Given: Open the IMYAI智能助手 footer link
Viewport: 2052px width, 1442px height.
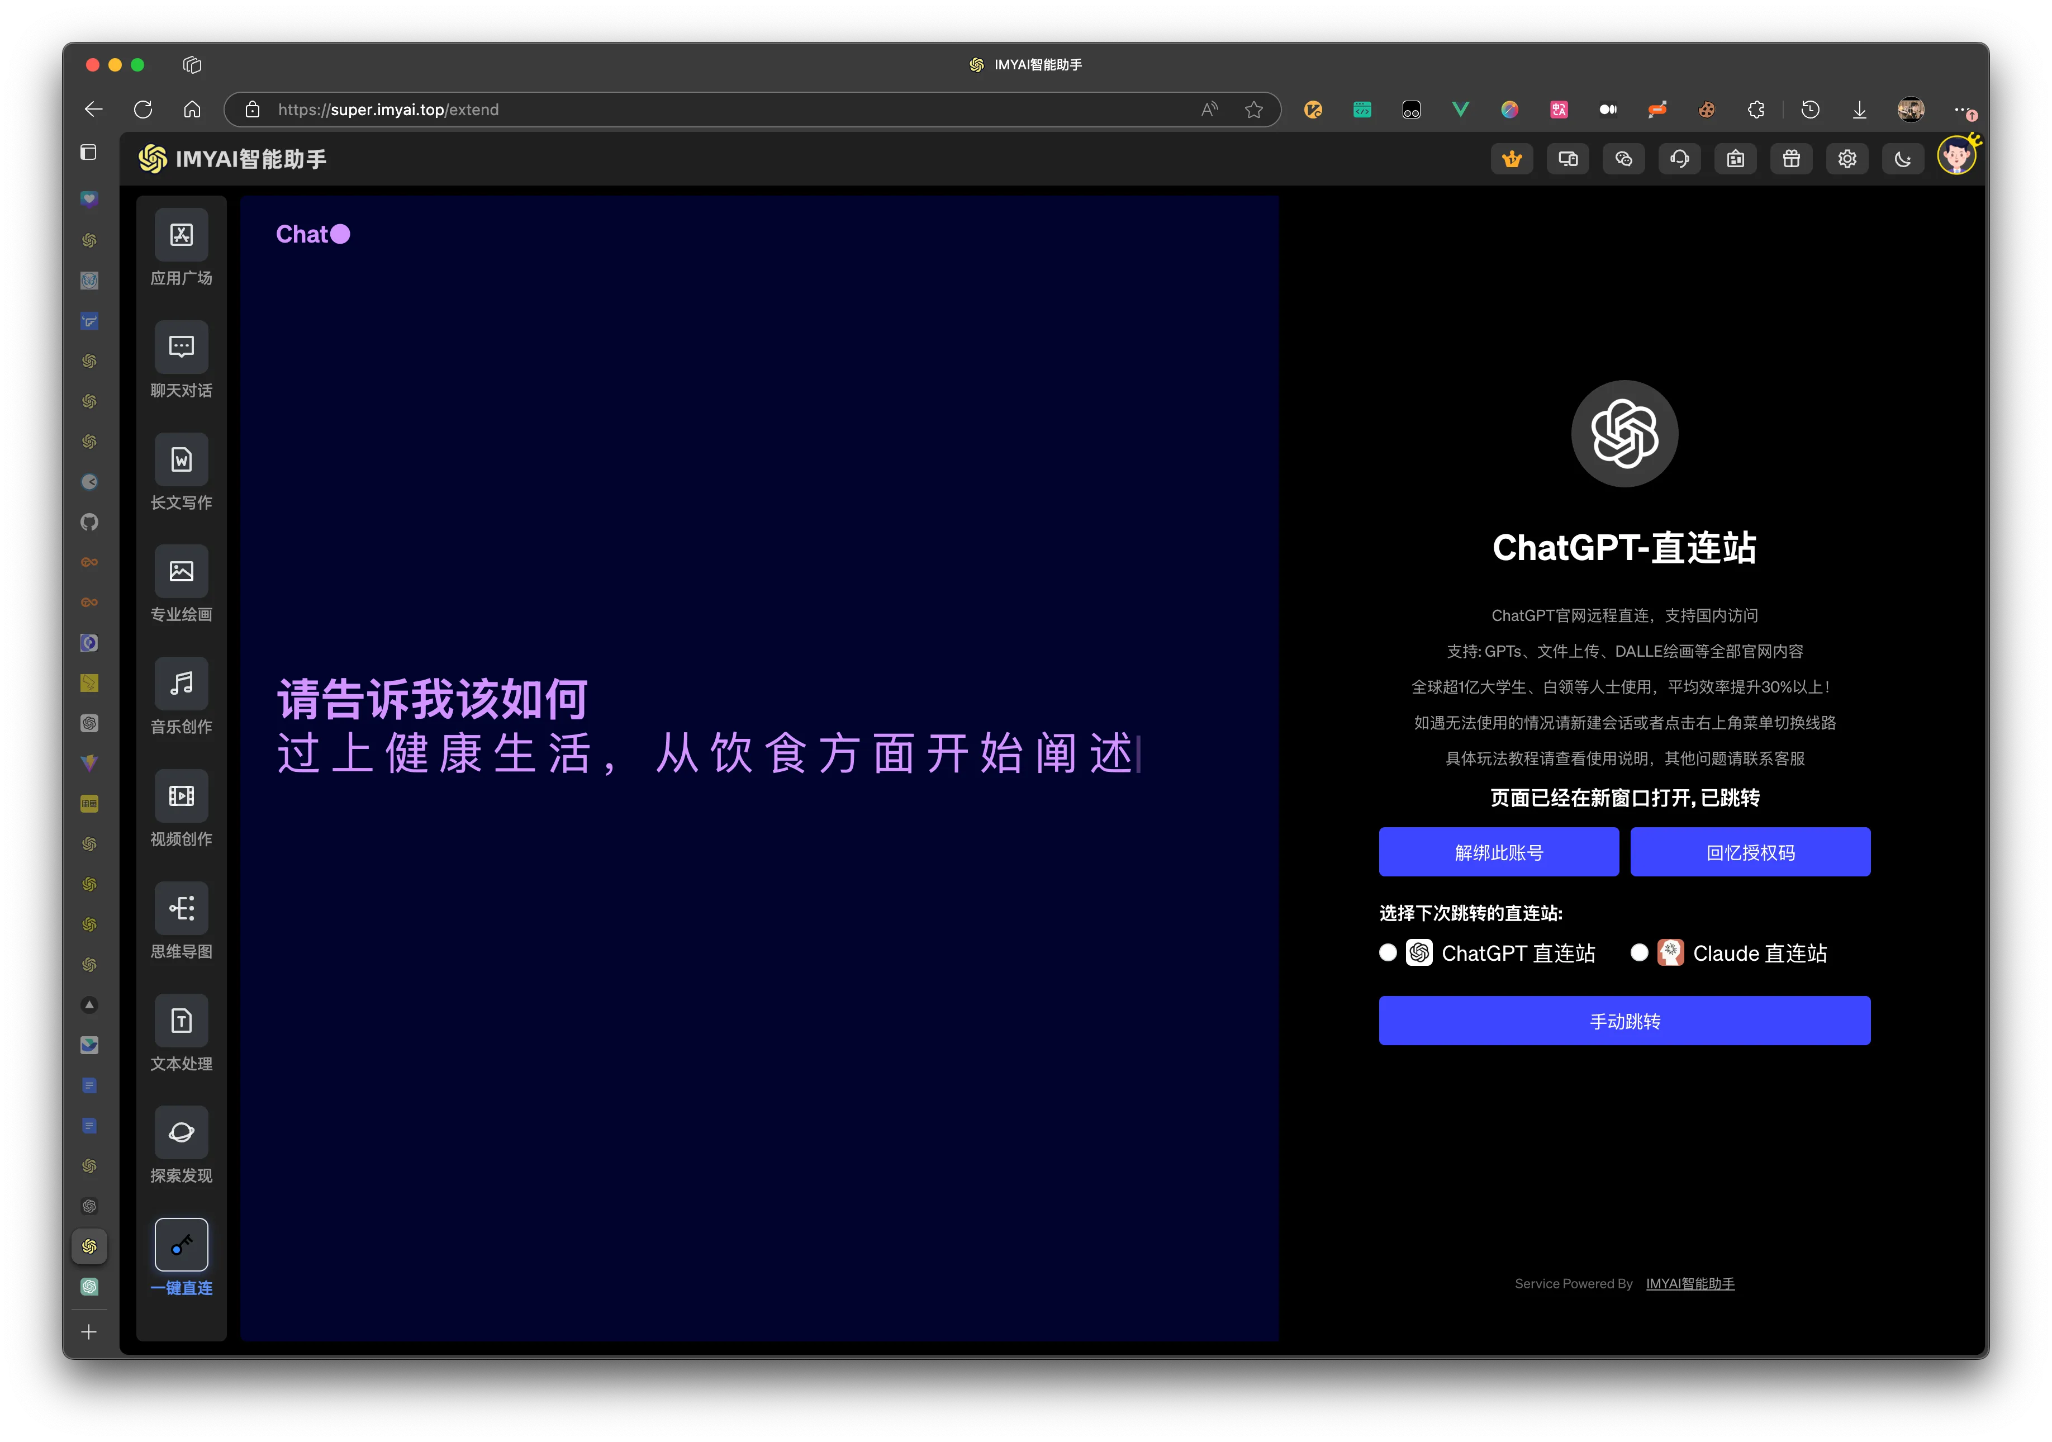Looking at the screenshot, I should coord(1690,1284).
